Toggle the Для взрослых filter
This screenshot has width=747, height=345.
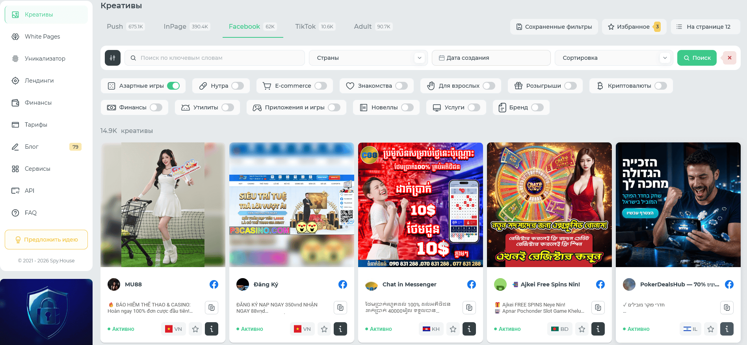coord(489,86)
